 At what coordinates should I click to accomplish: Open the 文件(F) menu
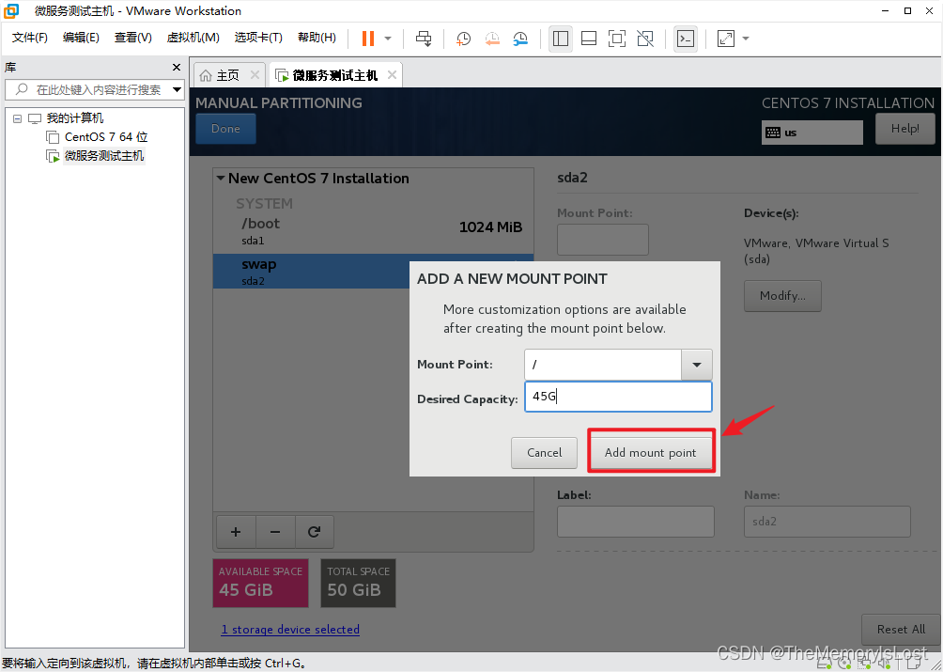(29, 38)
